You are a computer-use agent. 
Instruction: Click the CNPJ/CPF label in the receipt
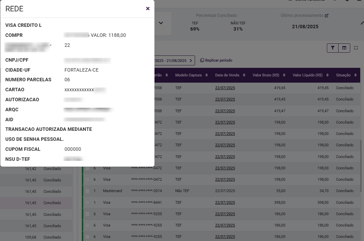point(17,60)
